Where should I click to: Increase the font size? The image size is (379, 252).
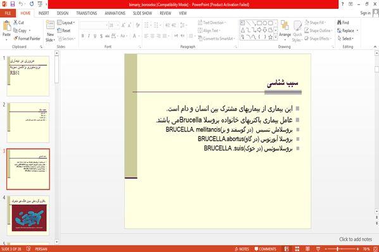pyautogui.click(x=123, y=25)
